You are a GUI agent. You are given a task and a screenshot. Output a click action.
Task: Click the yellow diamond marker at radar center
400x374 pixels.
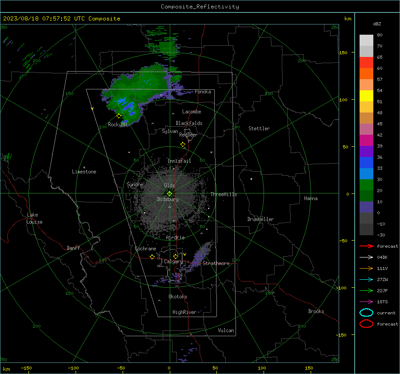pos(170,194)
